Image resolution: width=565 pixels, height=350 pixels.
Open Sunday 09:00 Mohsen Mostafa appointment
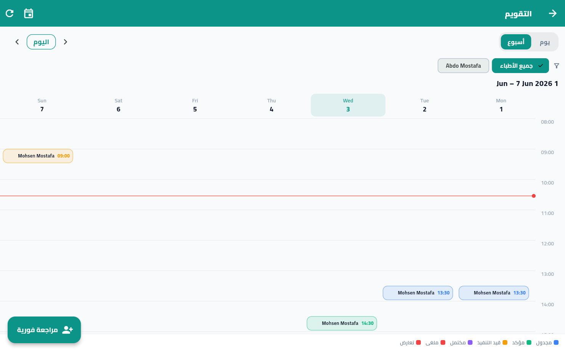coord(38,156)
